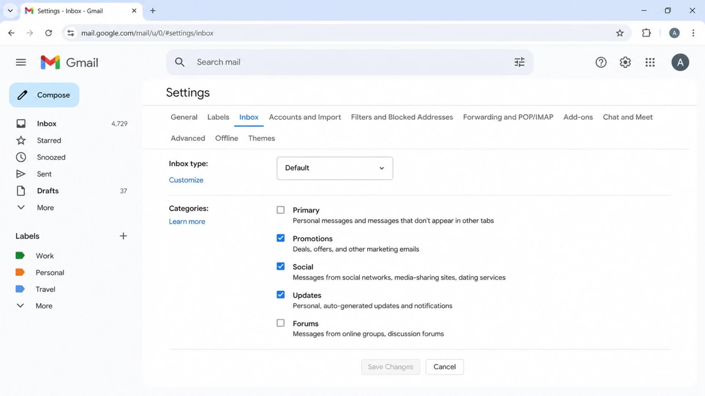Open the Chat and Meet tab
This screenshot has height=396, width=705.
(x=628, y=117)
